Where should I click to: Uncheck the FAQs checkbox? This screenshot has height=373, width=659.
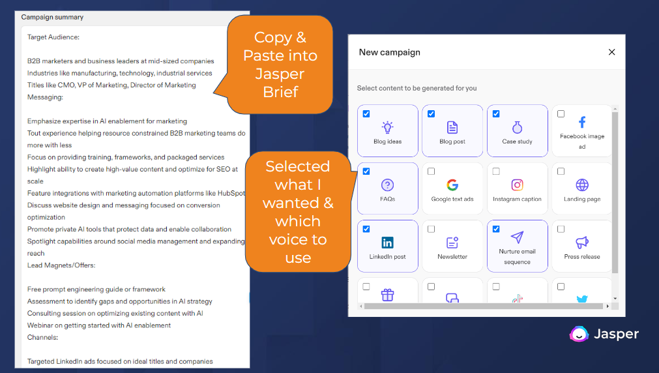(x=366, y=172)
